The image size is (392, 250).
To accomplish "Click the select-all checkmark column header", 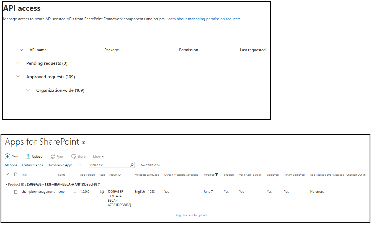I will [x=7, y=175].
